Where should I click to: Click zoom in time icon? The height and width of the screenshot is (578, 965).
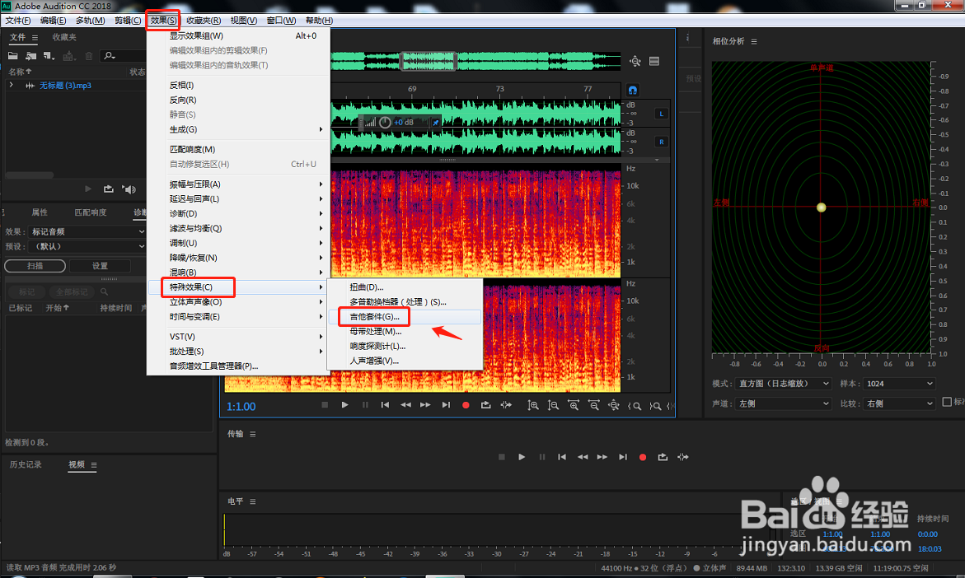(x=574, y=405)
